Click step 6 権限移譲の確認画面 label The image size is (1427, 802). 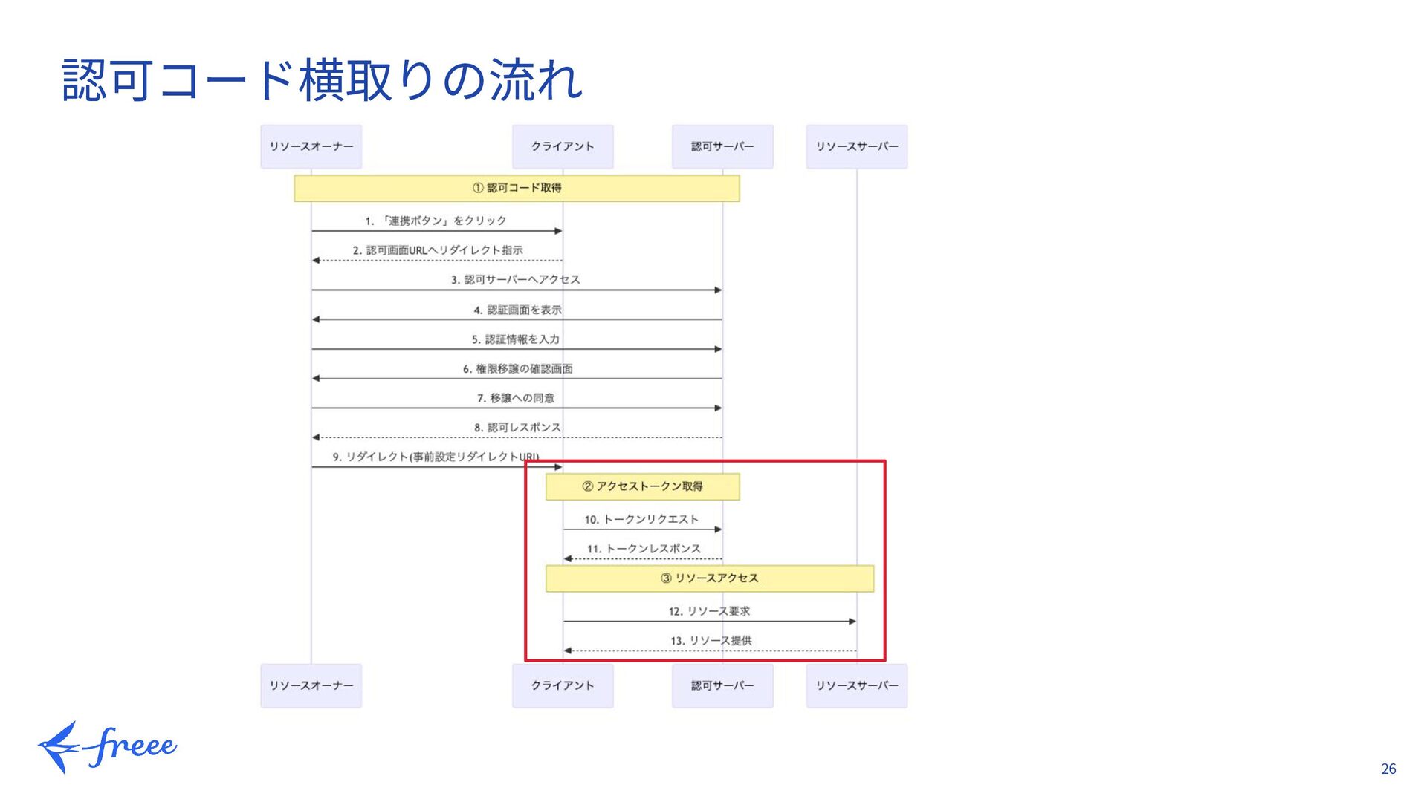pyautogui.click(x=517, y=368)
